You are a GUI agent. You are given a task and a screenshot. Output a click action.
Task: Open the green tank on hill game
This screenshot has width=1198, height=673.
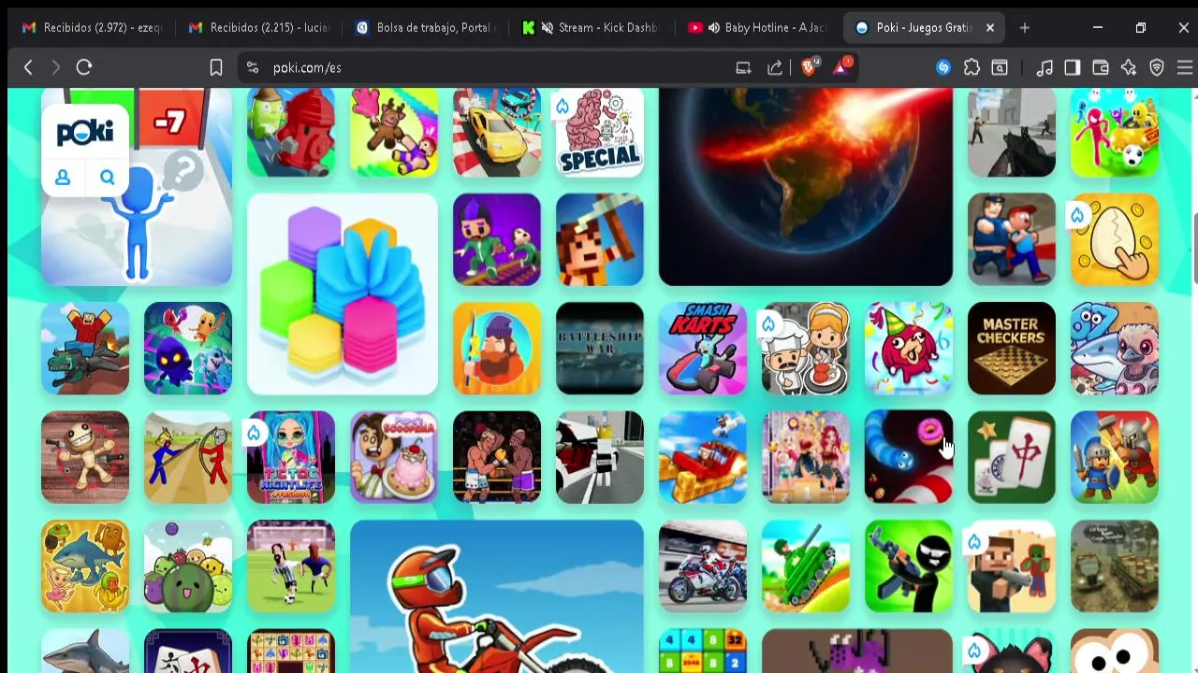(806, 566)
